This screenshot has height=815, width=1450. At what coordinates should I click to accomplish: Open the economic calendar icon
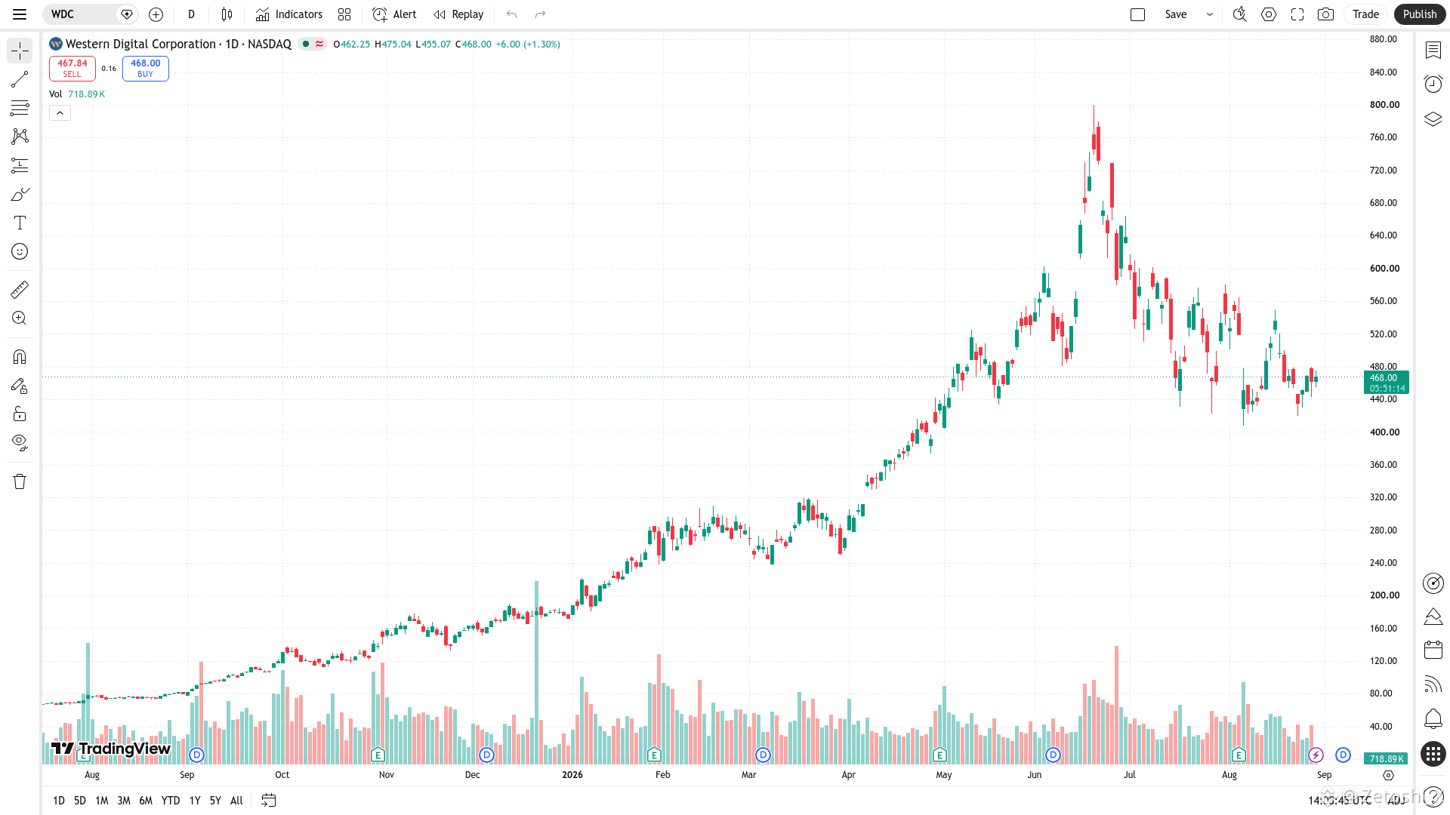click(x=1433, y=650)
